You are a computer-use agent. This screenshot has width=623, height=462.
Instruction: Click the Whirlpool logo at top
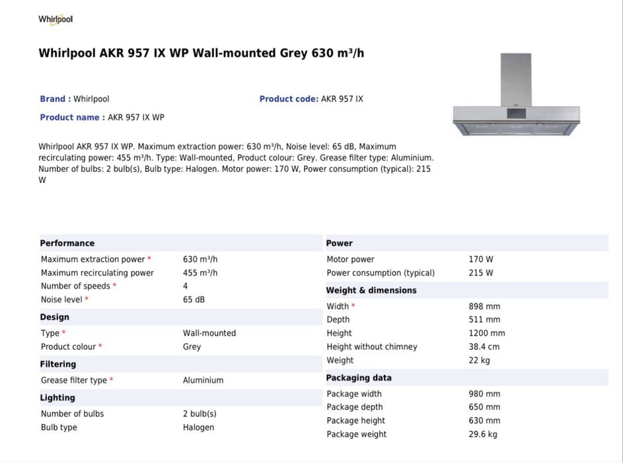[55, 19]
